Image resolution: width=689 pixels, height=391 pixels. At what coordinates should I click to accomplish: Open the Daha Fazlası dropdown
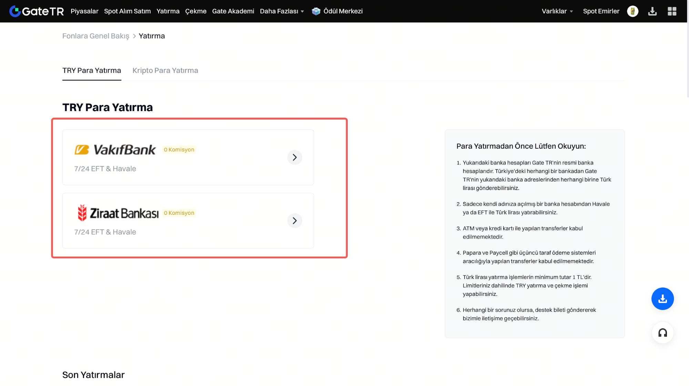coord(282,11)
